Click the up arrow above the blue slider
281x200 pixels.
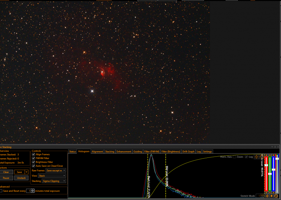(274, 155)
